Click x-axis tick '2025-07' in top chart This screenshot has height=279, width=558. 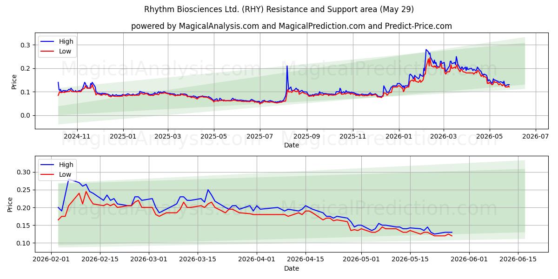pos(260,137)
